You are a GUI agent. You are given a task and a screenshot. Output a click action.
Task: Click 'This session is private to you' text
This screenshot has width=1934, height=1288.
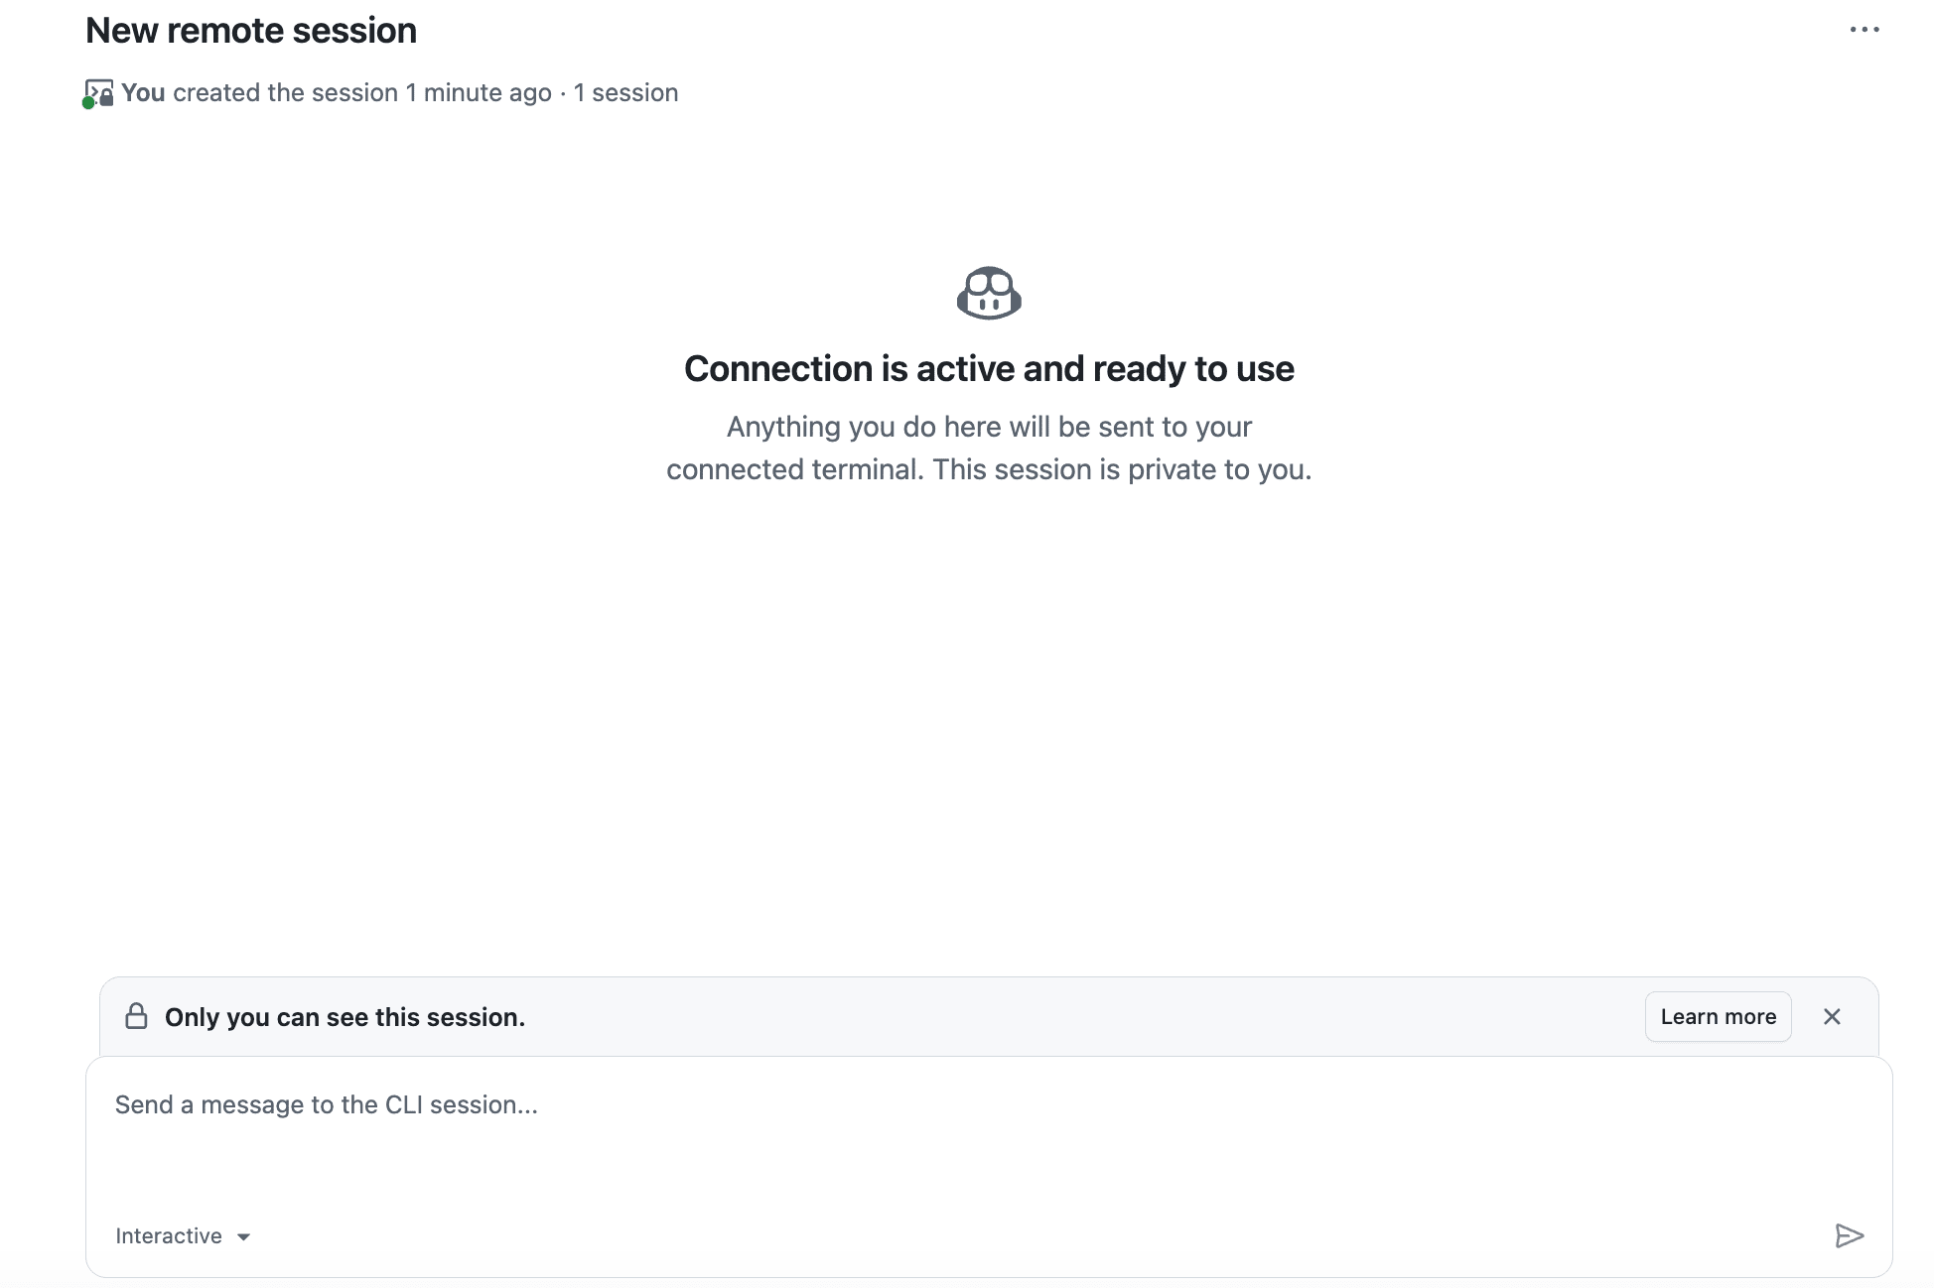1122,469
